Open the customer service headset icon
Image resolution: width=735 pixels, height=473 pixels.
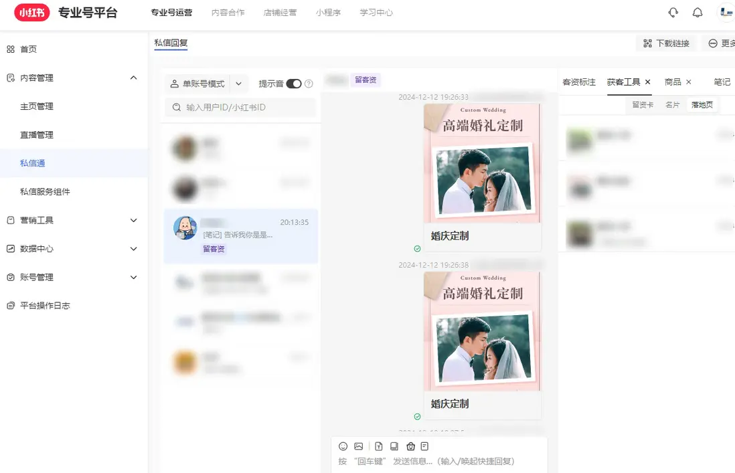pos(673,13)
